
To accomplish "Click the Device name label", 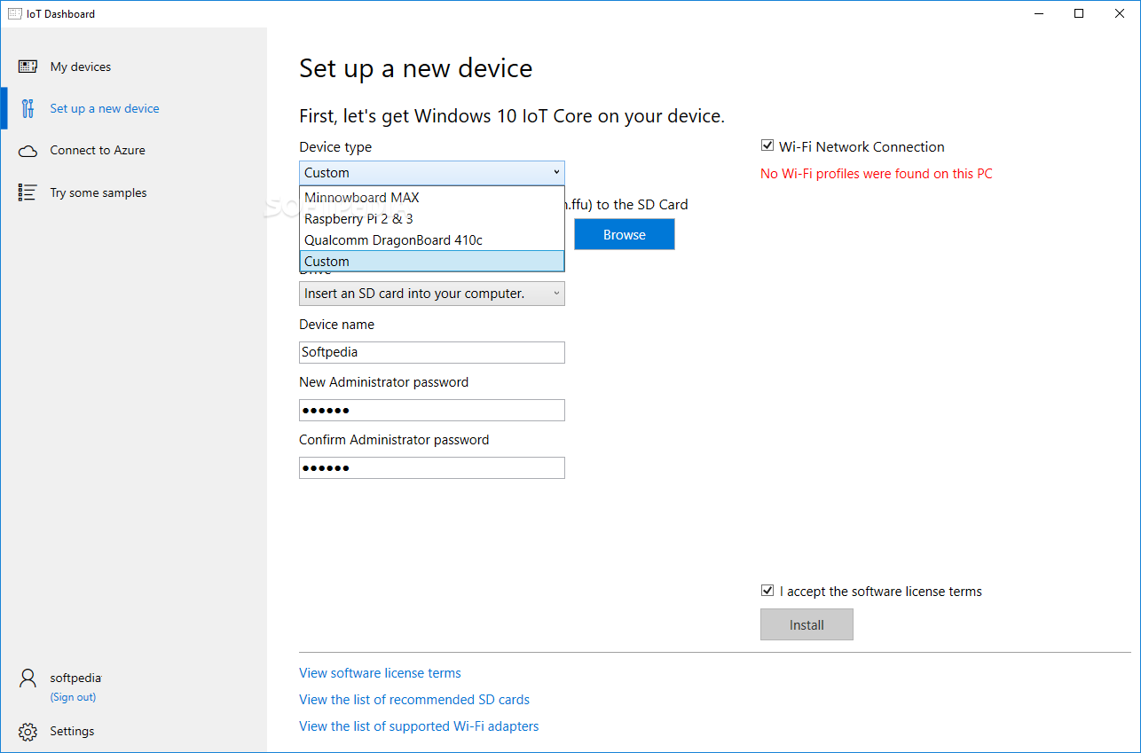I will tap(337, 325).
